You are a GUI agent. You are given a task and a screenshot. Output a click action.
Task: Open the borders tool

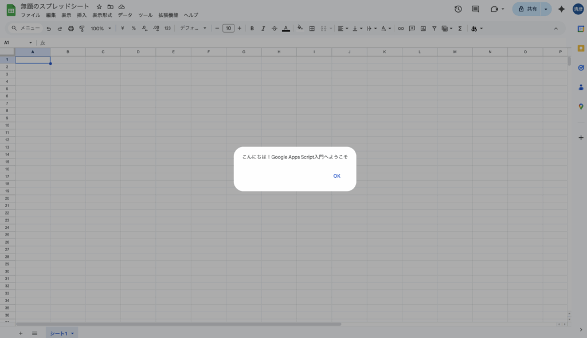312,29
